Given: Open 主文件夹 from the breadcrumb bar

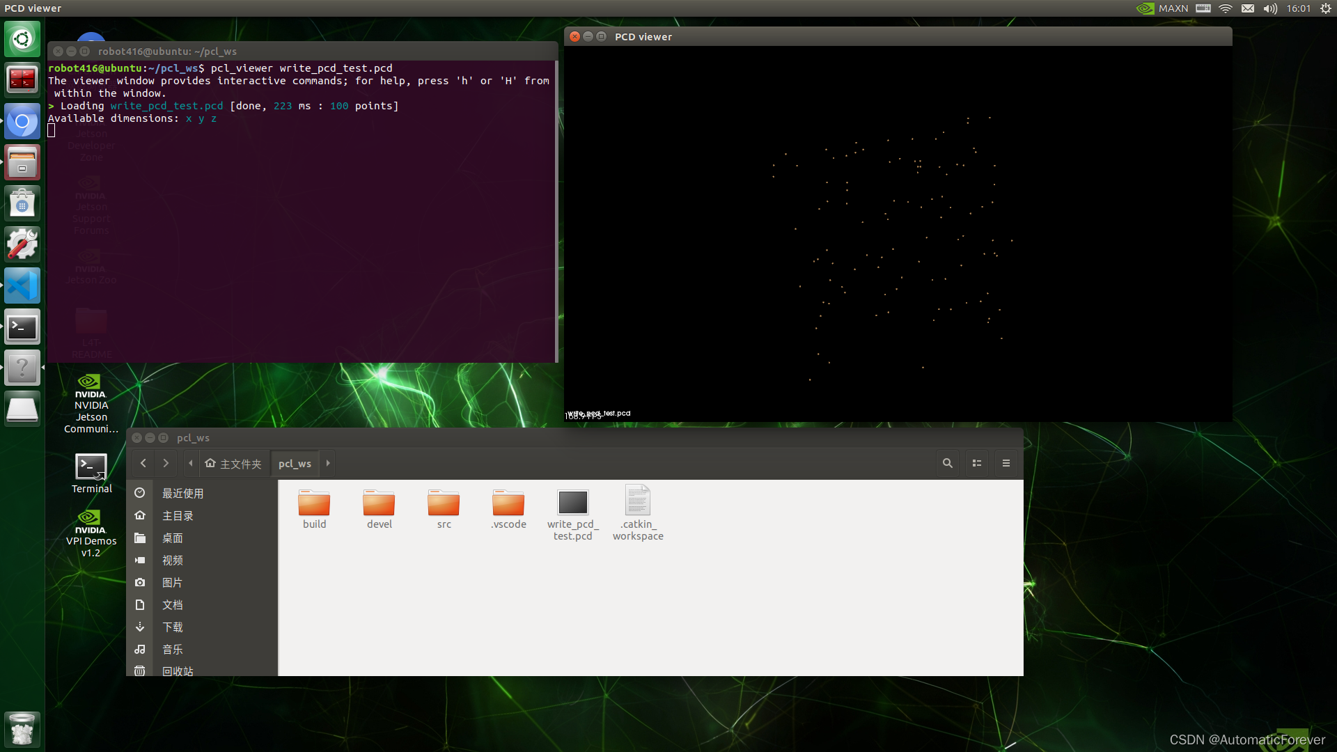Looking at the screenshot, I should point(233,462).
